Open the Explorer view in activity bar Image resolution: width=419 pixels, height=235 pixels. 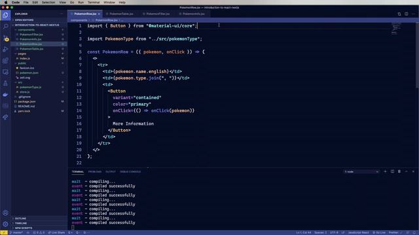pyautogui.click(x=5, y=16)
